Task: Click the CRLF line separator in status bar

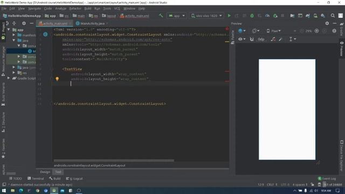Action: [272, 184]
